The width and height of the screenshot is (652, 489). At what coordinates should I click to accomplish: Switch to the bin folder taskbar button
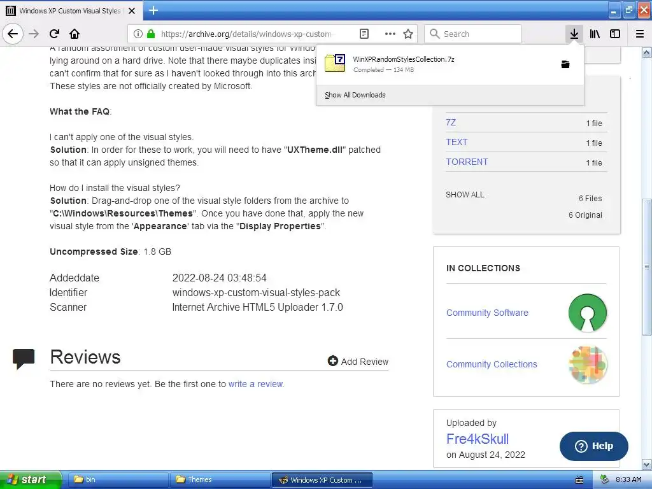pyautogui.click(x=118, y=479)
